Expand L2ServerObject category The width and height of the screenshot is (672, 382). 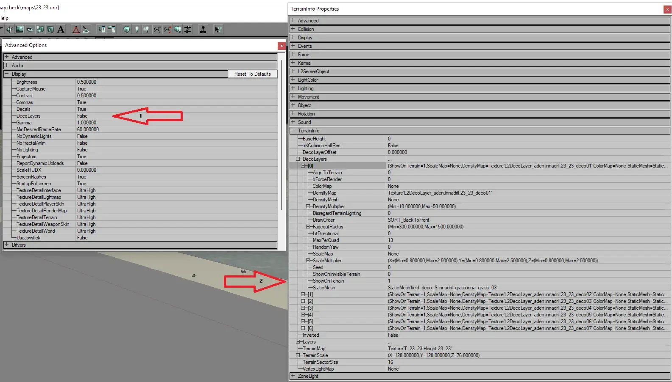[x=293, y=71]
